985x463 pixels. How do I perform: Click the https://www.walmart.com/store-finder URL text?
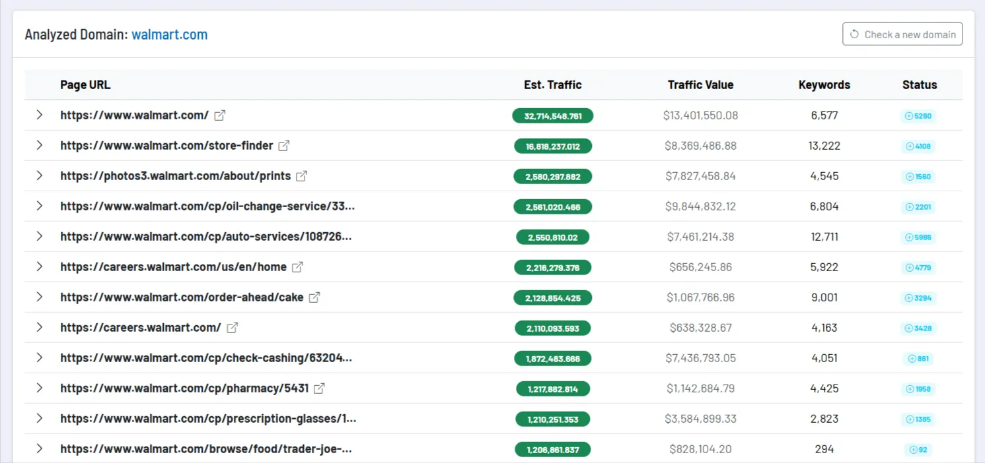(x=166, y=146)
